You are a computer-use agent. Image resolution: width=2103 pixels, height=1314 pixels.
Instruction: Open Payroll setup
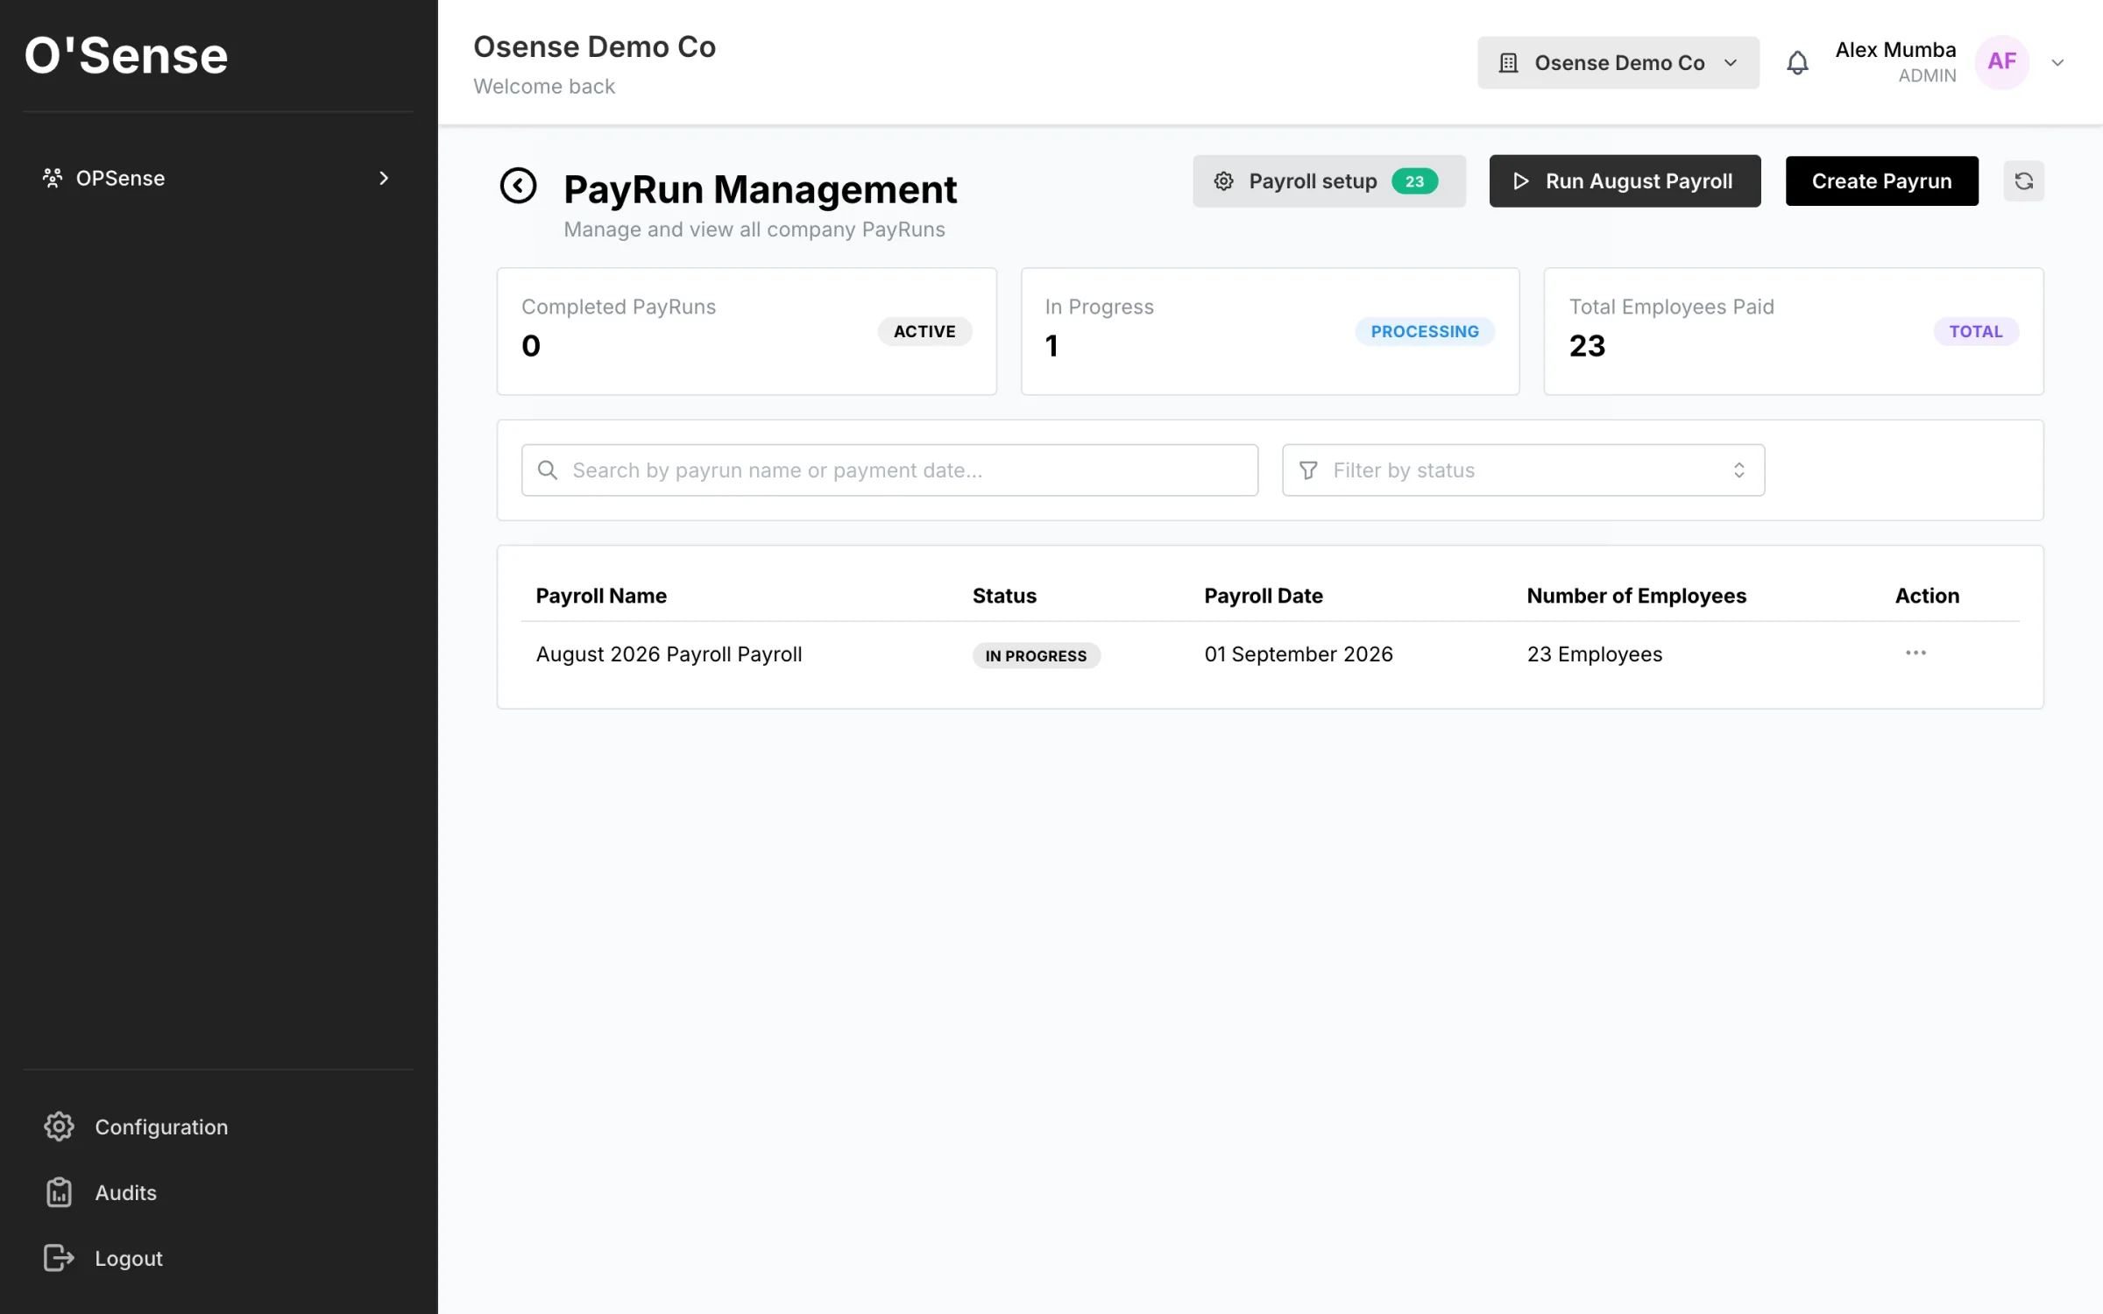1328,181
